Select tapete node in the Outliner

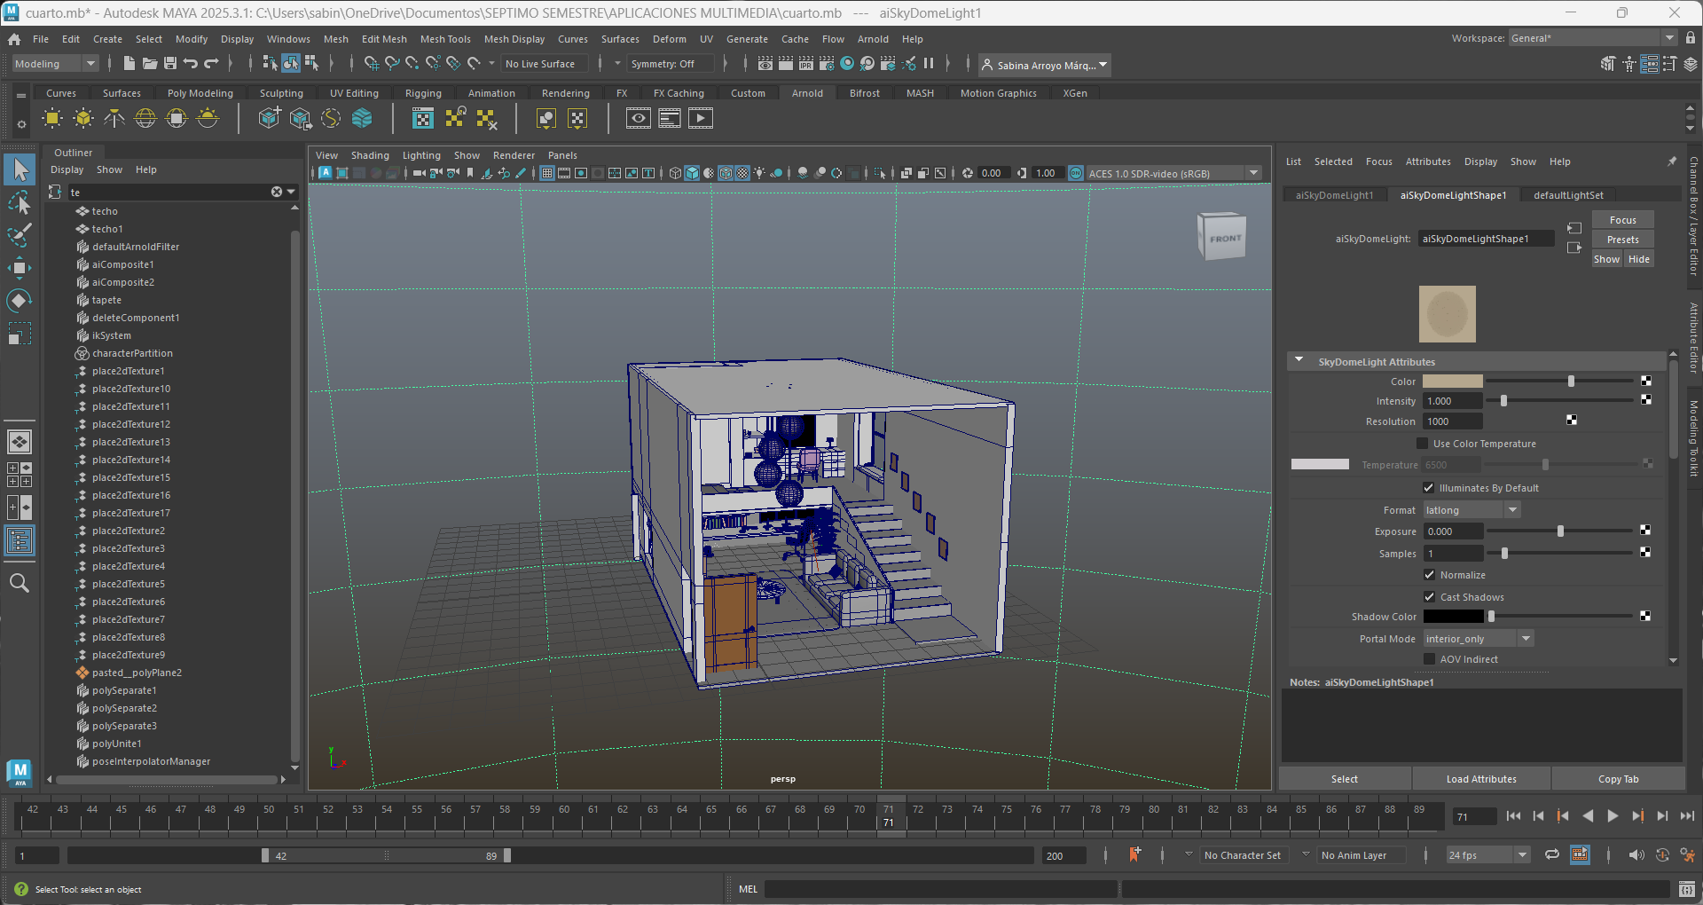tap(106, 300)
